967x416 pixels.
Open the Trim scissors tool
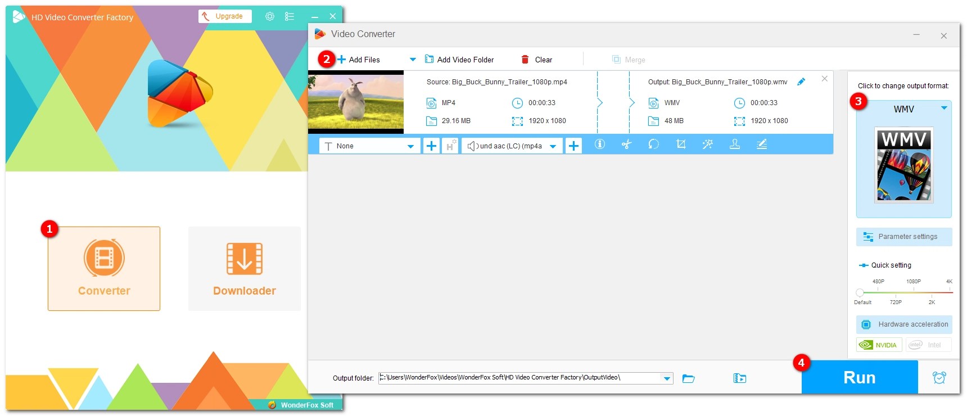coord(627,144)
